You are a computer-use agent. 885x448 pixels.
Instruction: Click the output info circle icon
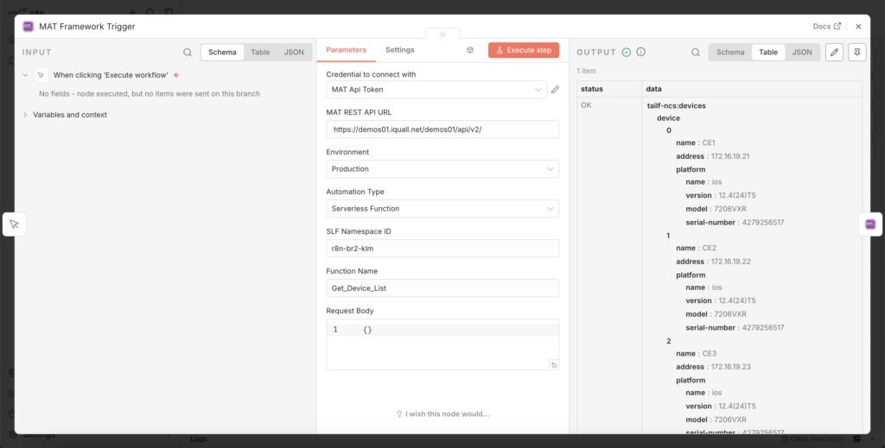640,53
